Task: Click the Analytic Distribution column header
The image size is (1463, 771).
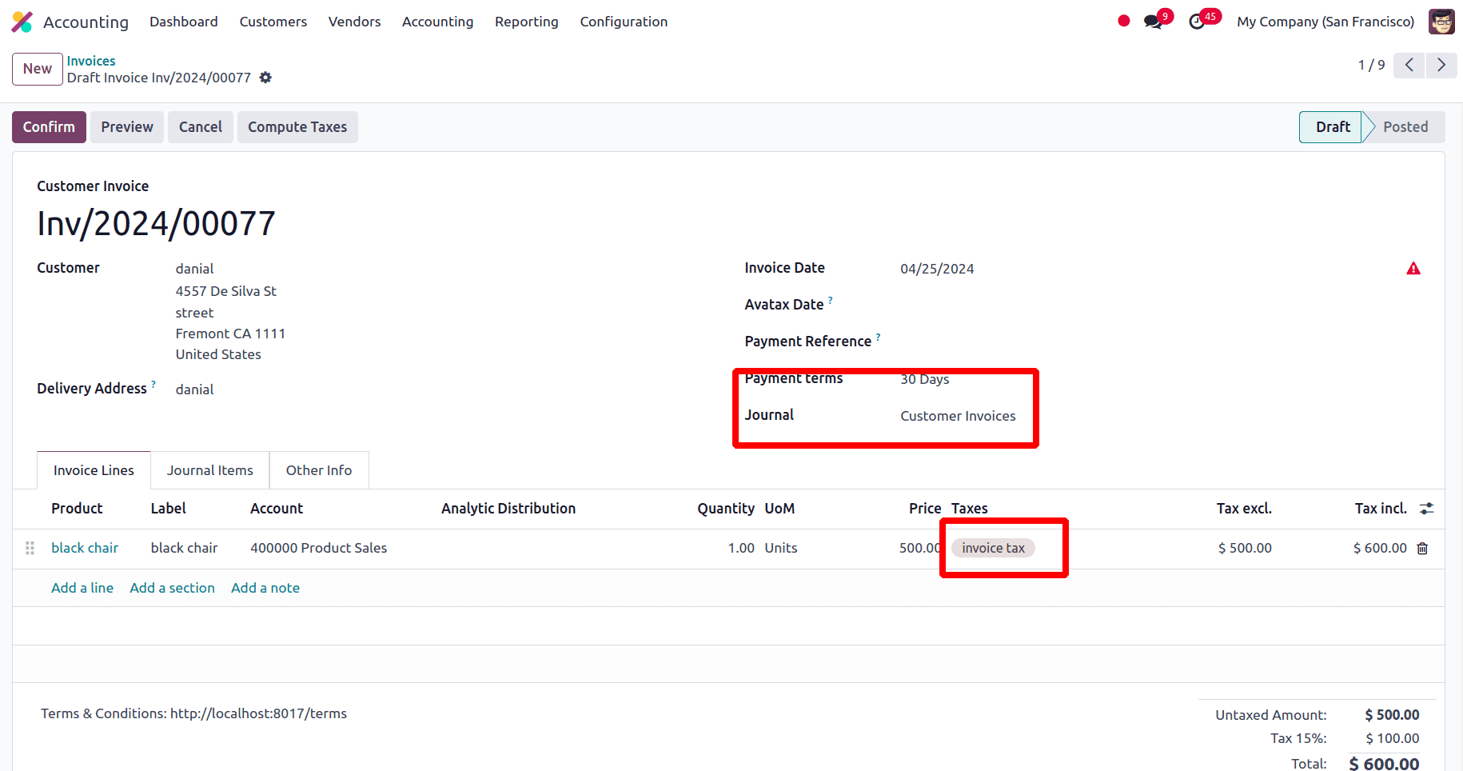Action: (508, 509)
